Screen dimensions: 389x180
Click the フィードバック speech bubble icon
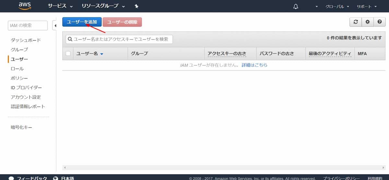click(11, 178)
